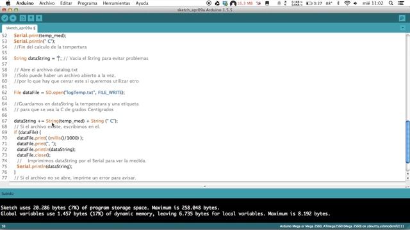The width and height of the screenshot is (410, 230).
Task: Create a new sketch with the New icon
Action: [23, 18]
